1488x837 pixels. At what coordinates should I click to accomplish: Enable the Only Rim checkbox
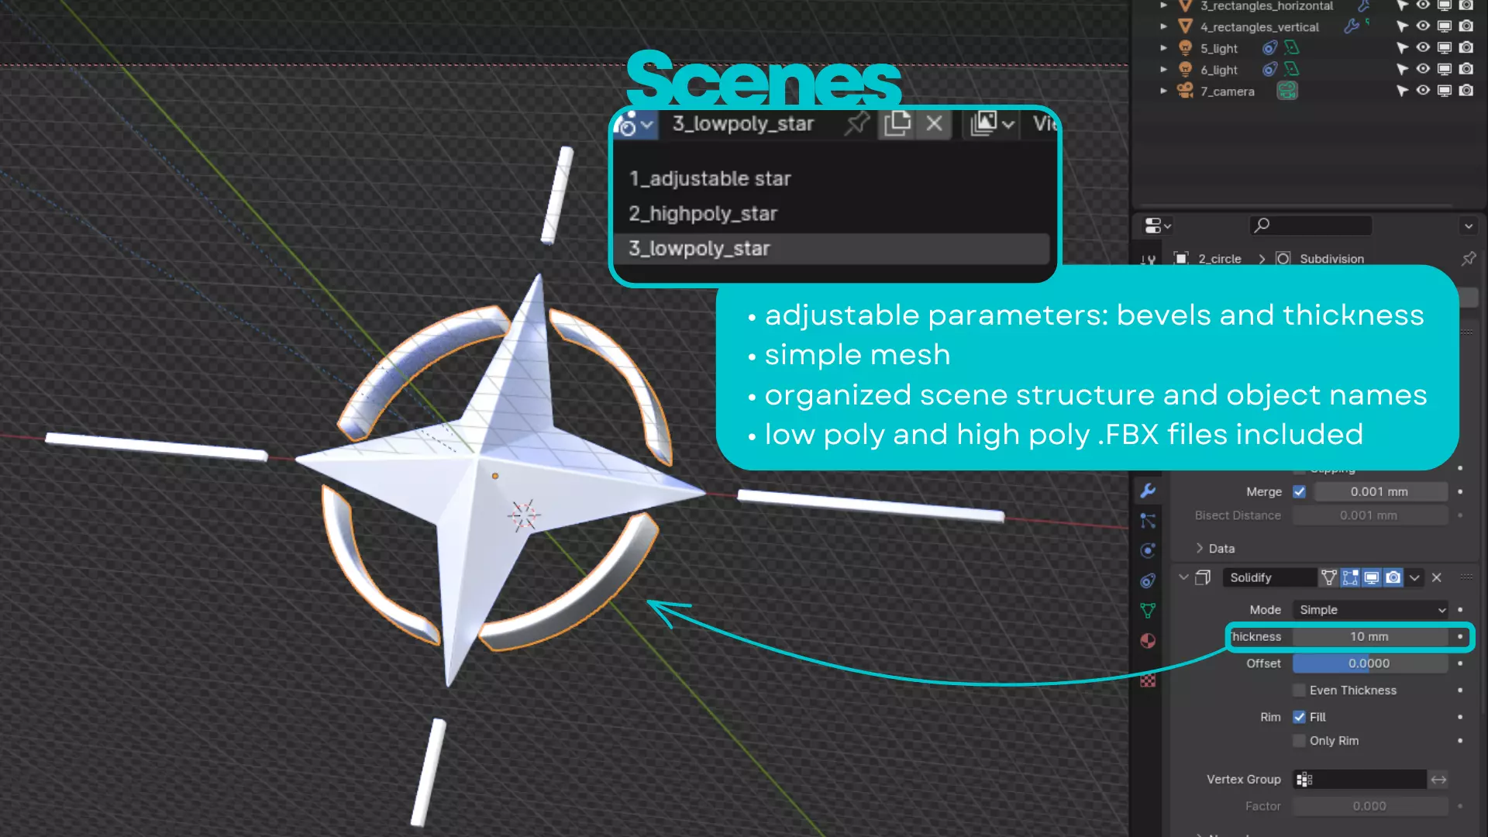tap(1300, 741)
